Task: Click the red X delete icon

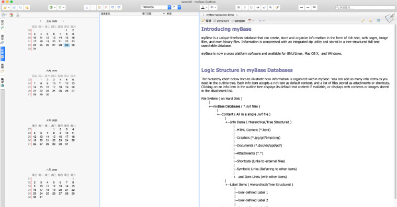Action: pos(106,7)
